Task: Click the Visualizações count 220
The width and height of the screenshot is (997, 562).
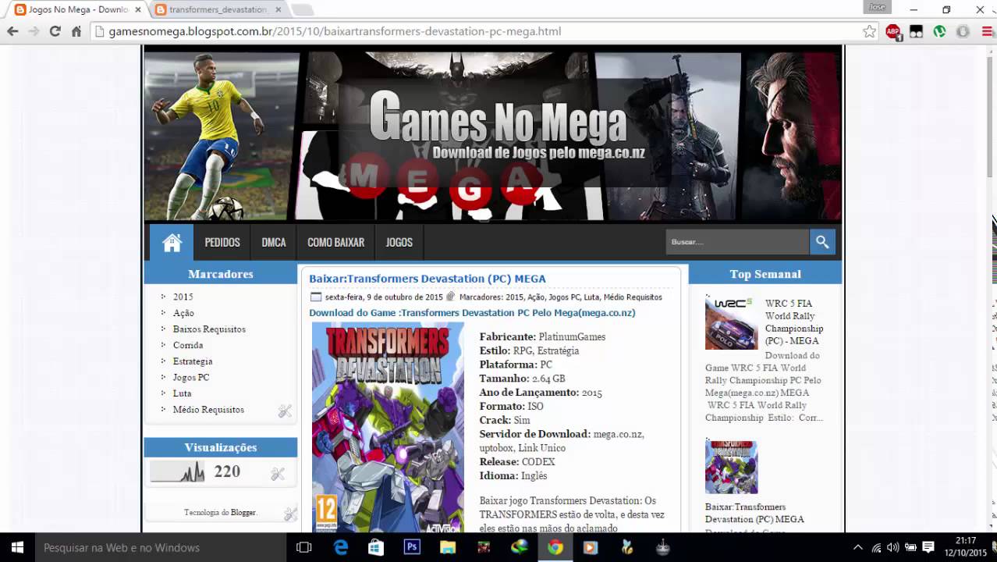Action: point(227,471)
